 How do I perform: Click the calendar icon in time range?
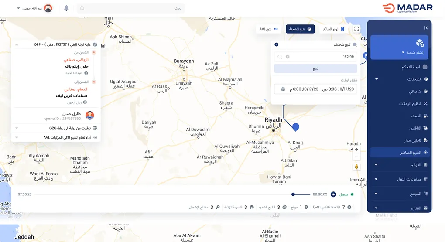[x=283, y=89]
